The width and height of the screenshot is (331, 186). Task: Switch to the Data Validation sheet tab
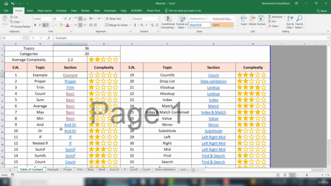coord(165,169)
